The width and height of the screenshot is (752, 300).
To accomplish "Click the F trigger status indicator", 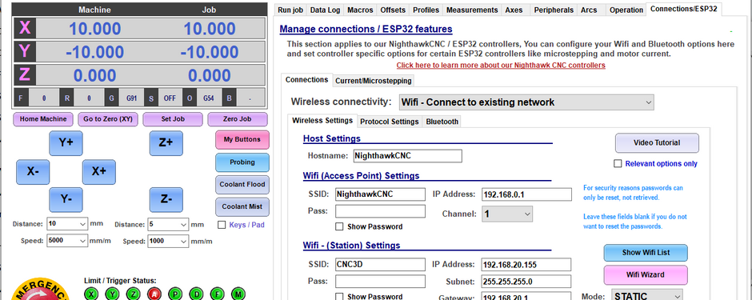I will point(218,294).
